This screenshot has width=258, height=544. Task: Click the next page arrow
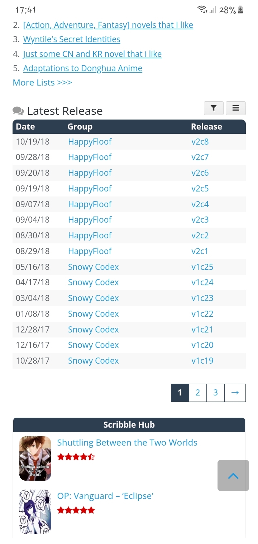(x=235, y=393)
